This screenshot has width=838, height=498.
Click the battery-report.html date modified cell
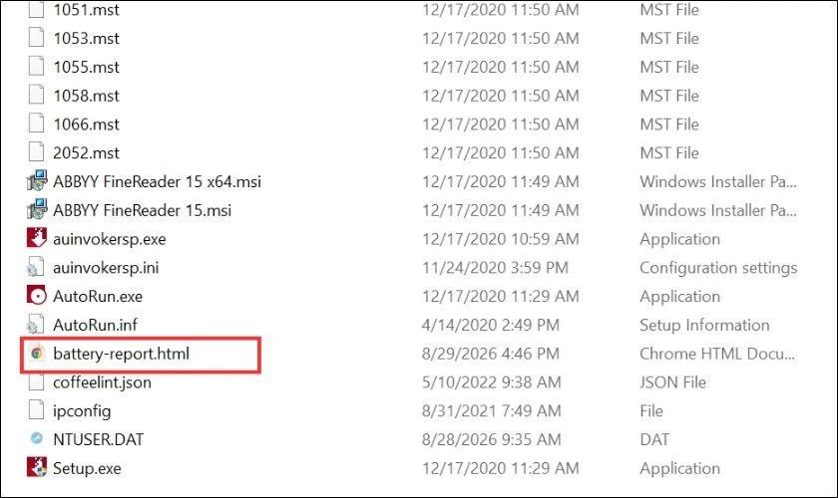point(490,354)
